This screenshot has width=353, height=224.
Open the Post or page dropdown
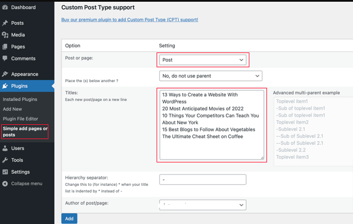(203, 60)
